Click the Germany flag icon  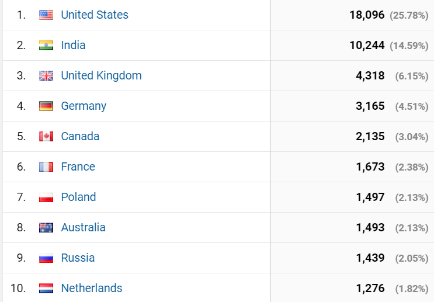coord(46,106)
